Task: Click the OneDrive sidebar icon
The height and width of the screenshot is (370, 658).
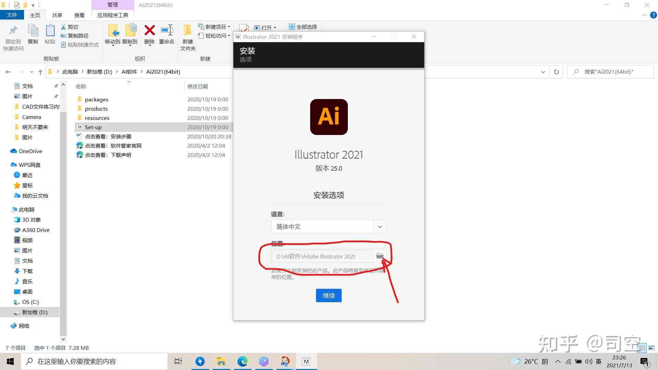Action: pyautogui.click(x=12, y=150)
